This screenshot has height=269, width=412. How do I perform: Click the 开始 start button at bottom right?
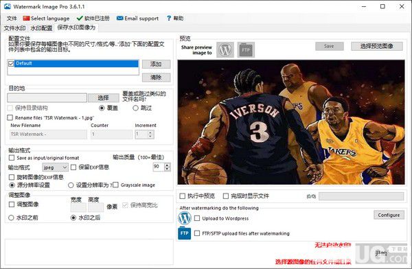click(382, 253)
